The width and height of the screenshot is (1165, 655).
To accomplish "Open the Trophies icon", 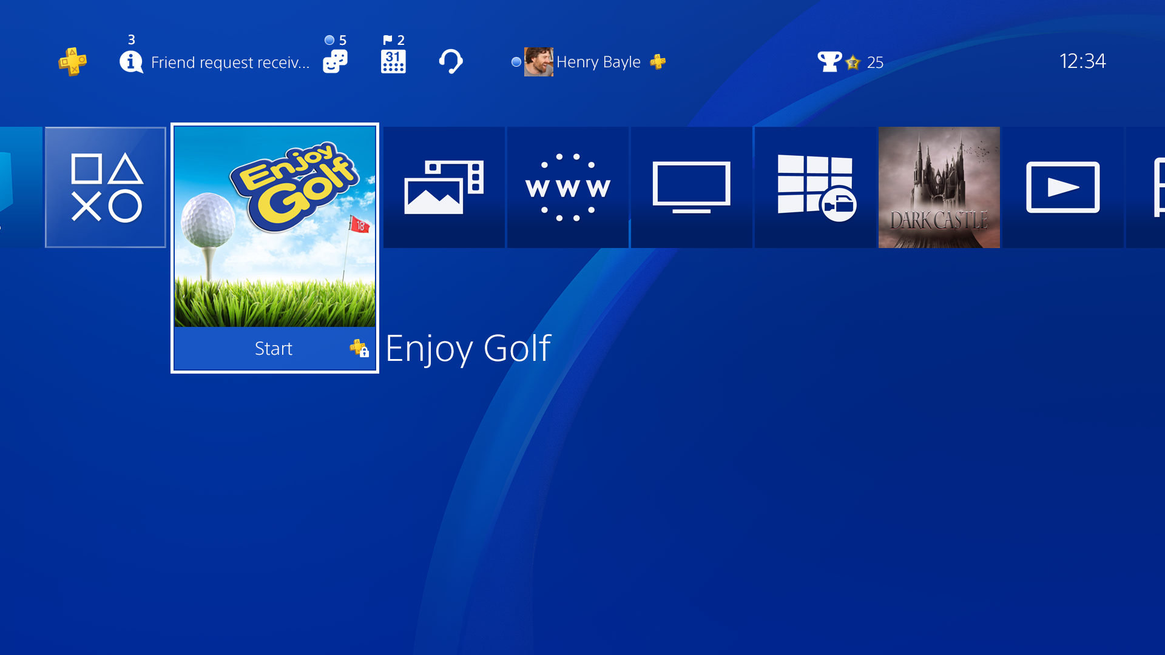I will 829,61.
